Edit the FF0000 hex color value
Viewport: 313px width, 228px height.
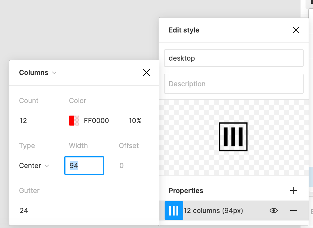pyautogui.click(x=96, y=121)
